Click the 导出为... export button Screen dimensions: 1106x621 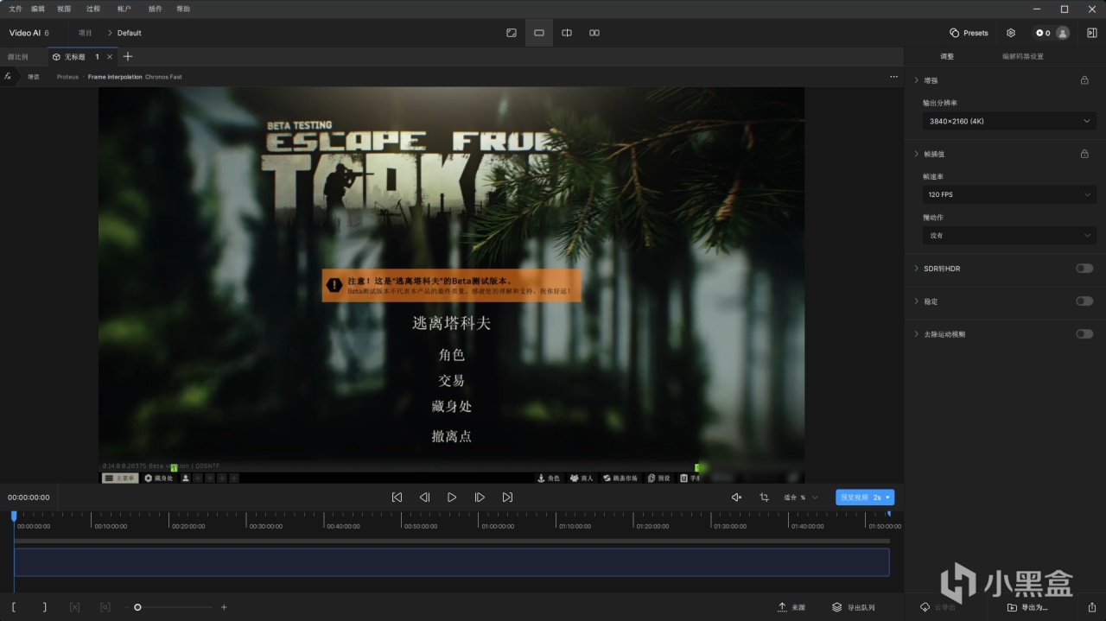point(1027,607)
